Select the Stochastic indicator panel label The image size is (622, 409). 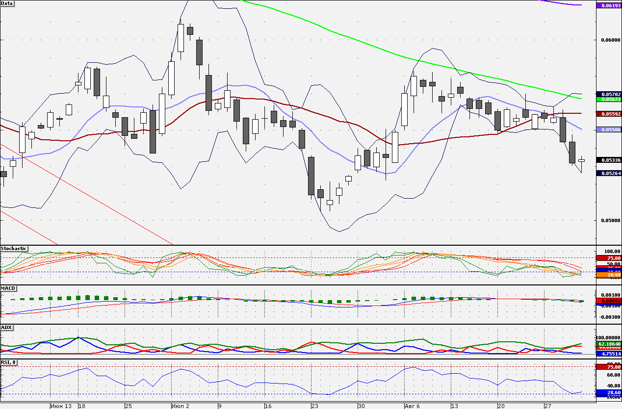(14, 249)
